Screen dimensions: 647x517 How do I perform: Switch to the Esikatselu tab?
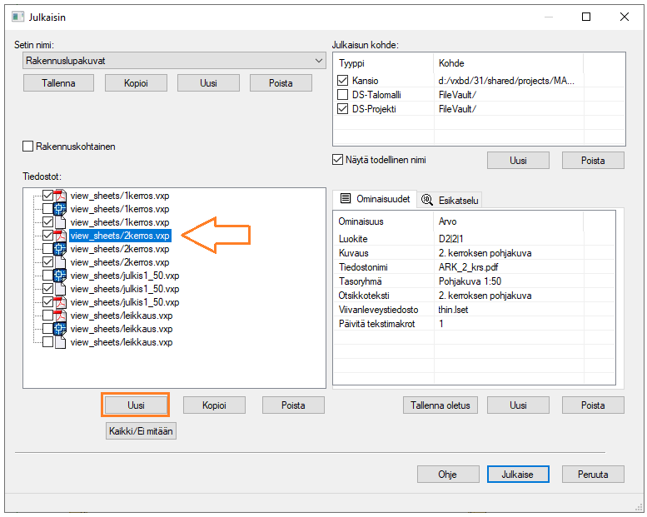pyautogui.click(x=450, y=200)
